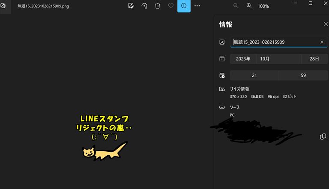Zoom out with the magnifier minus icon

point(236,6)
